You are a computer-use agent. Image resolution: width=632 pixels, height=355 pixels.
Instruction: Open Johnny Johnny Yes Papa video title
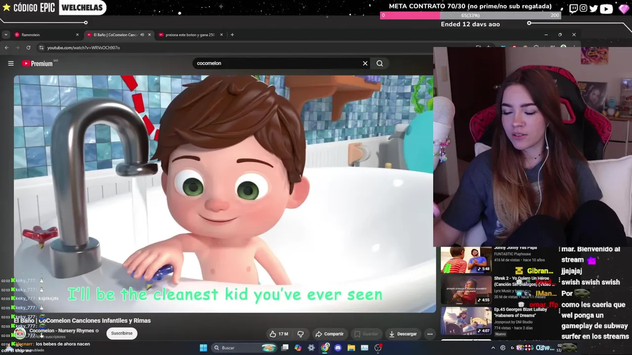click(x=515, y=248)
